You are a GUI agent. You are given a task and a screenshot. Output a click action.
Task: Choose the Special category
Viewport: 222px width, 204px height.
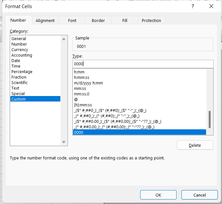pos(35,94)
